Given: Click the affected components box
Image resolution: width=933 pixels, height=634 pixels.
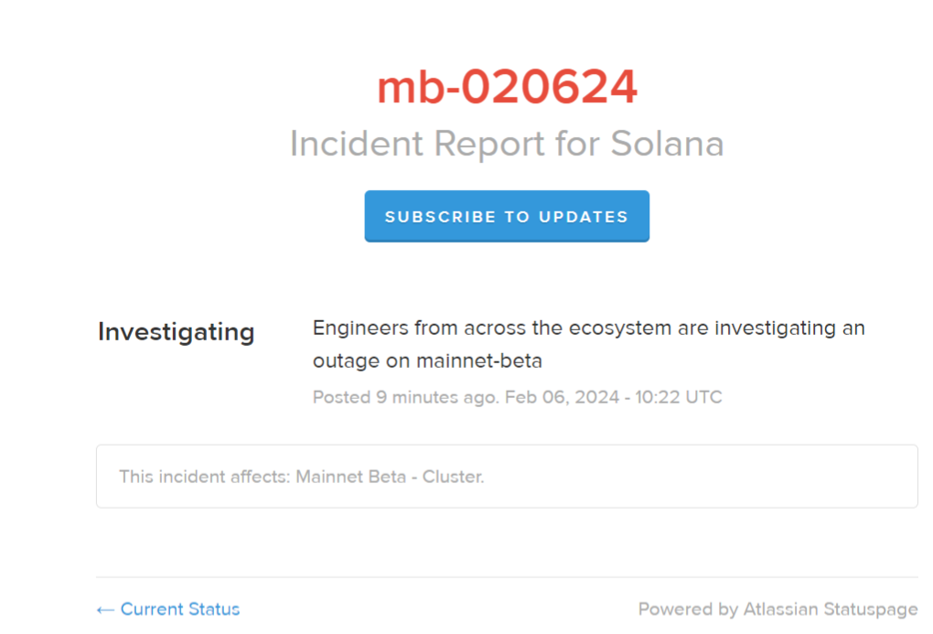Looking at the screenshot, I should pyautogui.click(x=507, y=476).
